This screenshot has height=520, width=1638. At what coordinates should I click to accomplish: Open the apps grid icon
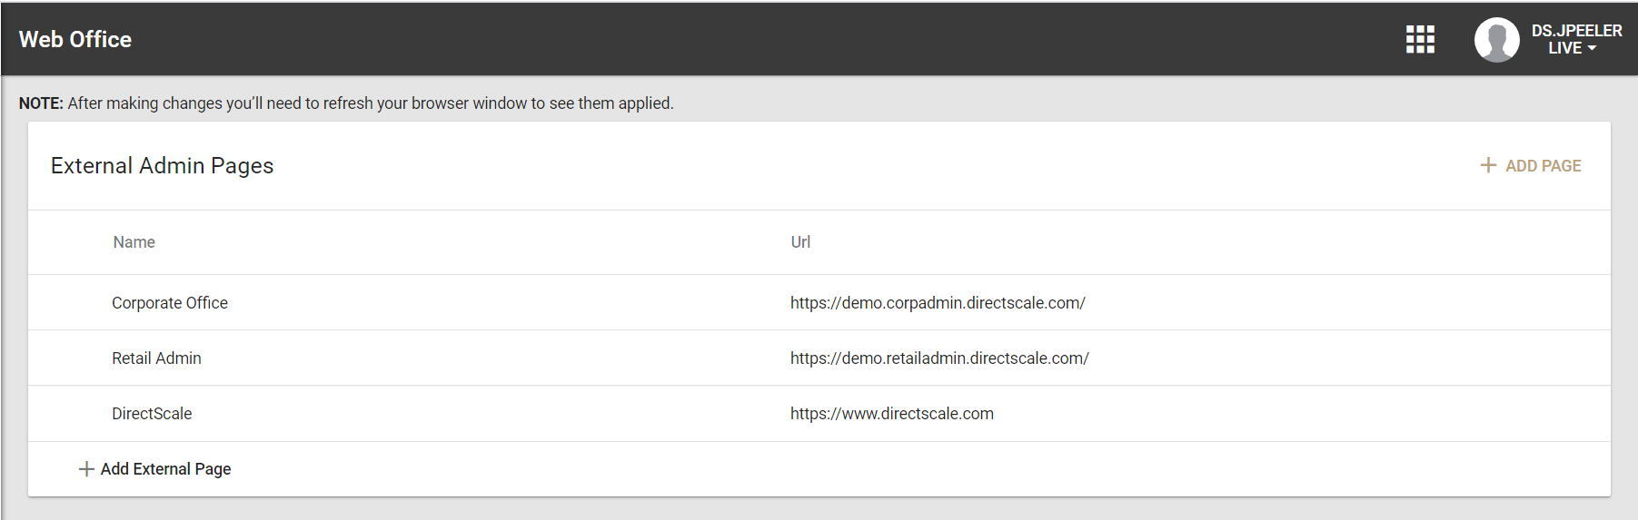pyautogui.click(x=1420, y=39)
